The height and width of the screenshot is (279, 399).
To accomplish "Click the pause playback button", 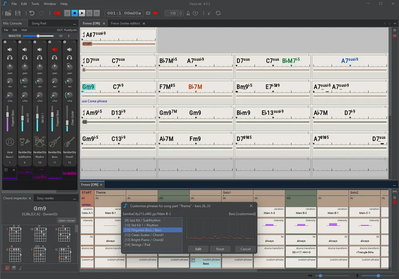I will (89, 13).
